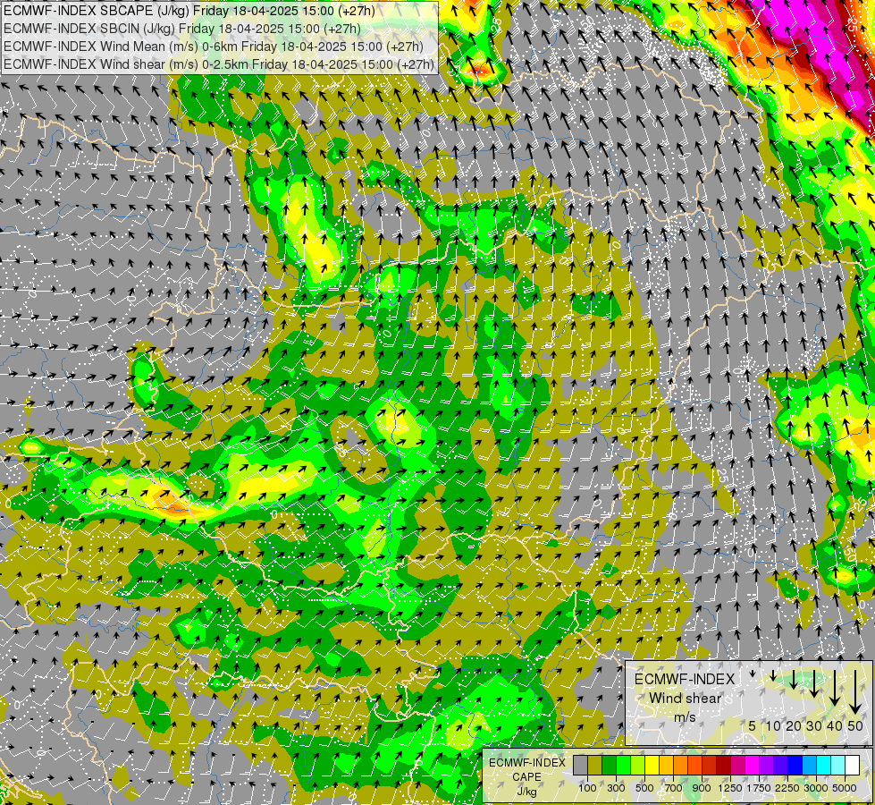The height and width of the screenshot is (805, 875).
Task: Select the lime yellow-green CAPE legend swatch
Action: click(638, 766)
